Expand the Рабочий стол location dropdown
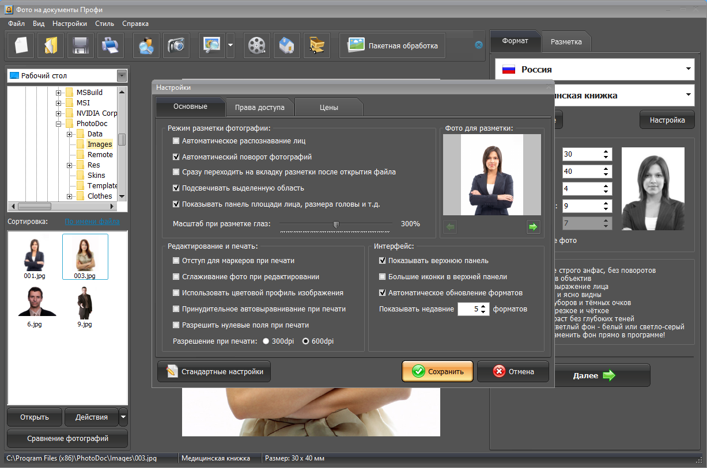 tap(121, 75)
